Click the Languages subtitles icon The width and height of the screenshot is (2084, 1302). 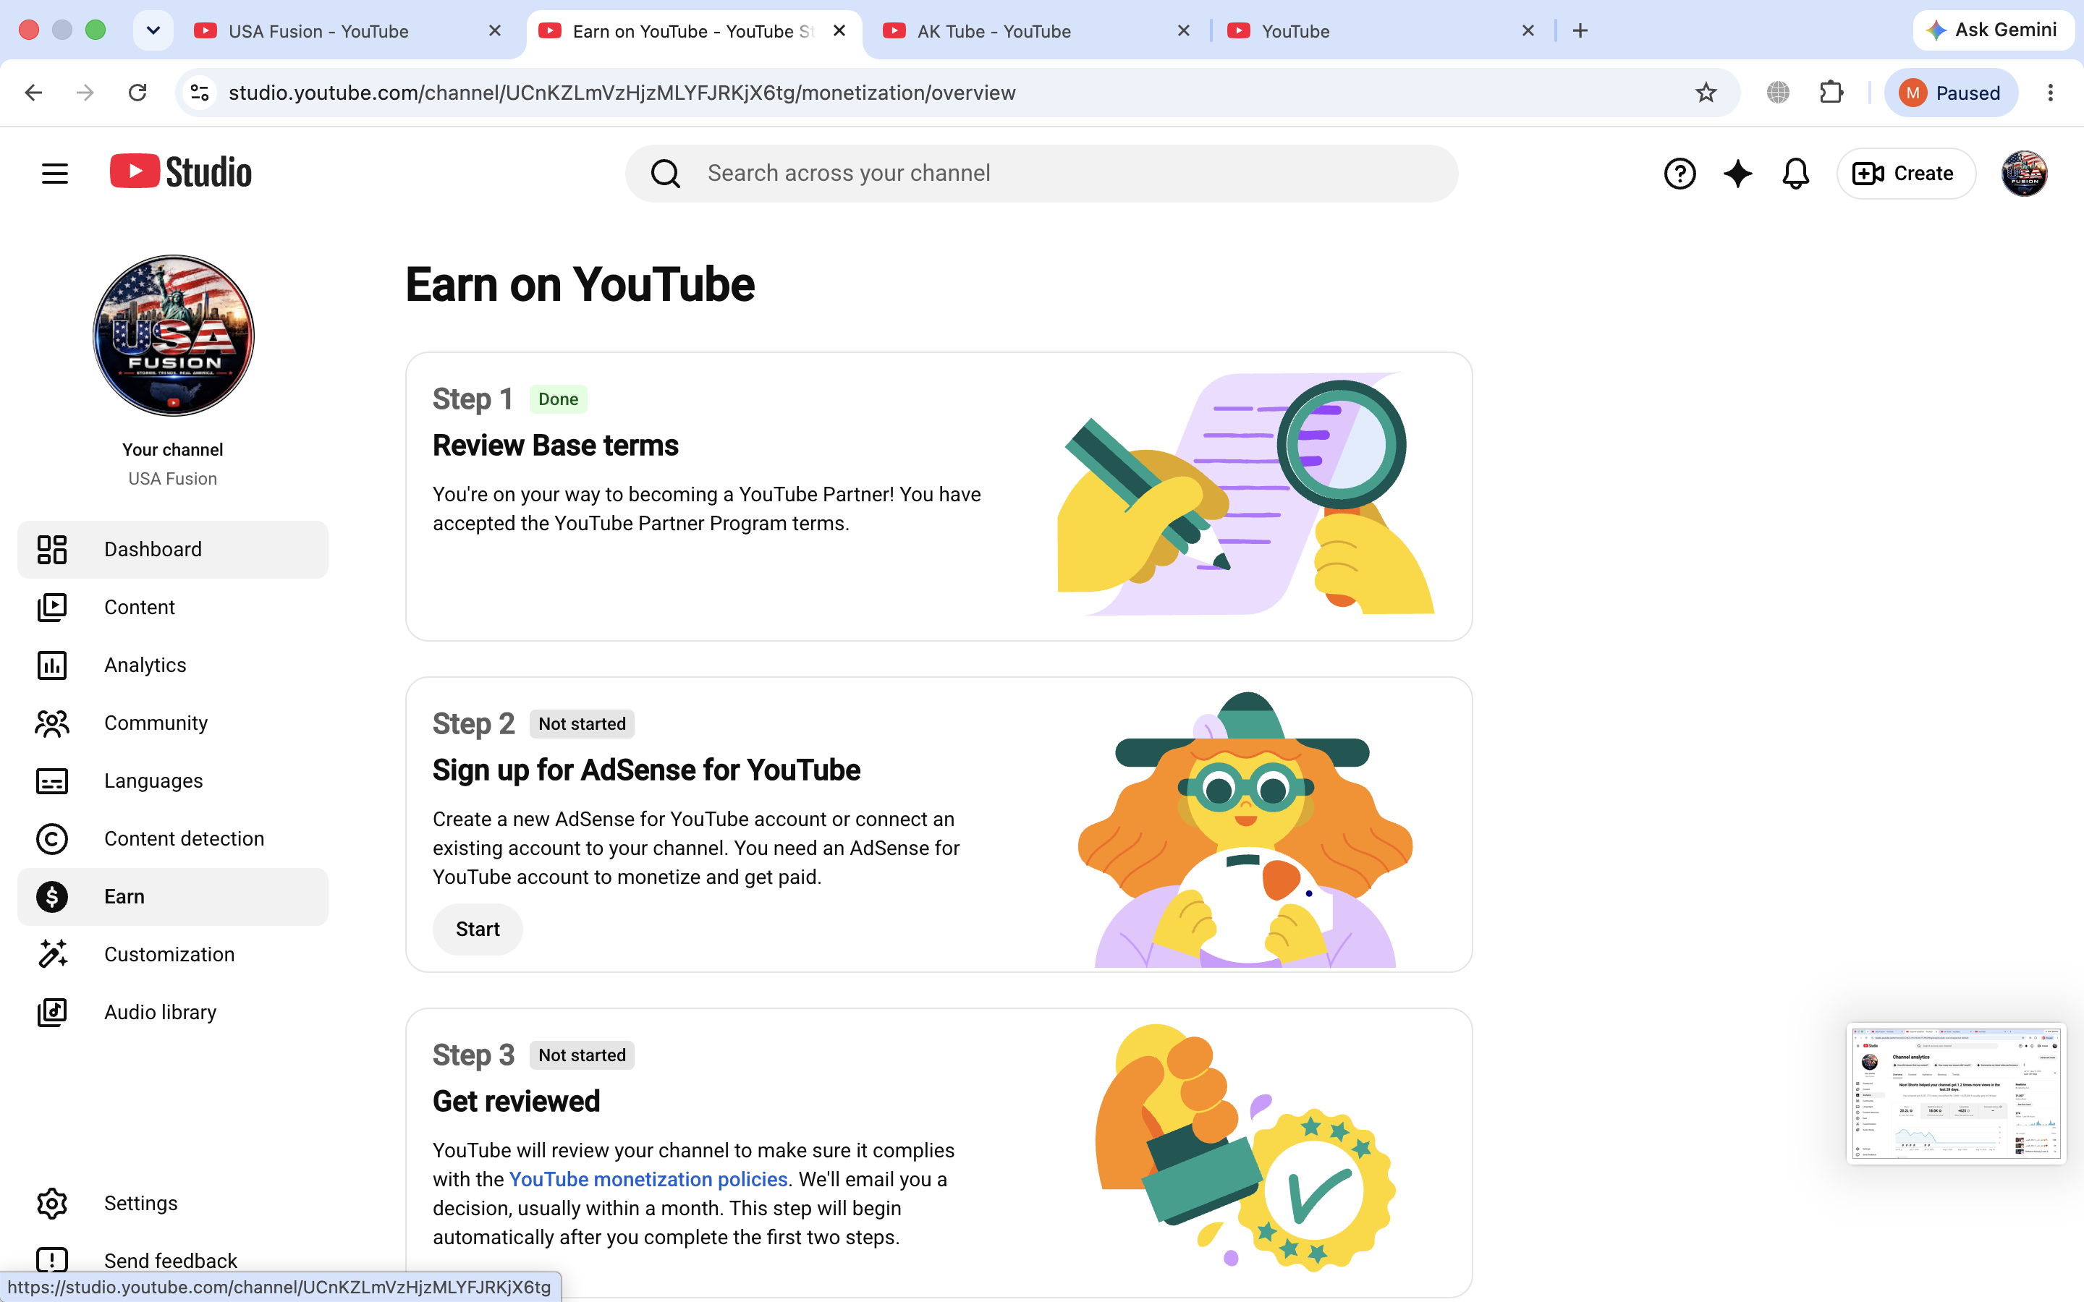pyautogui.click(x=51, y=781)
